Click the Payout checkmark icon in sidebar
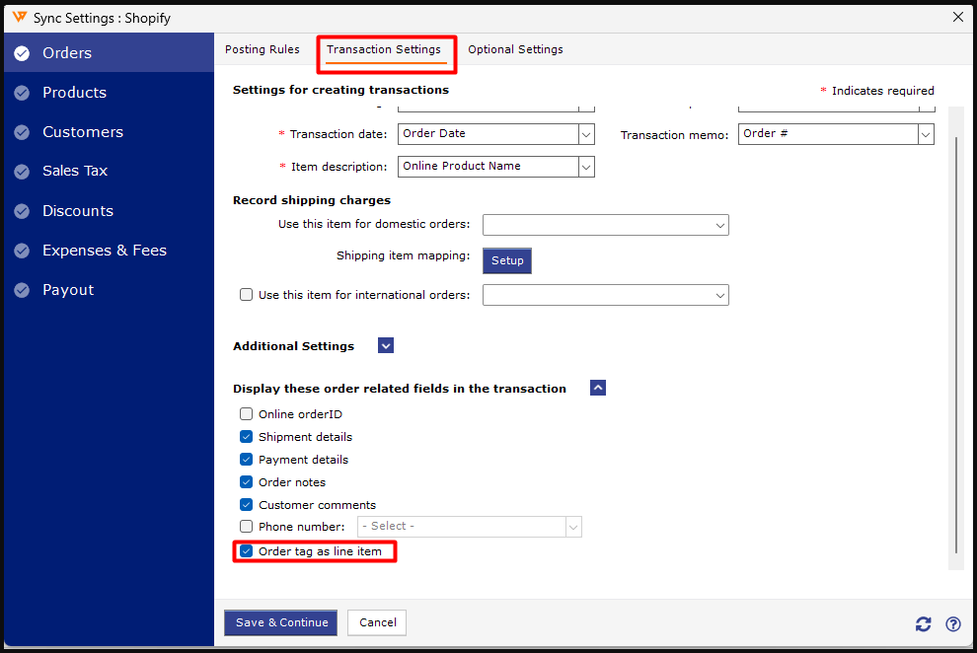The image size is (977, 653). coord(22,290)
